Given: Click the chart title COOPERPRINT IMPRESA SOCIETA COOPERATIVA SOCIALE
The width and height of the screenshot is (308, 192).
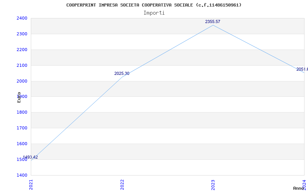Looking at the screenshot, I should pos(154,5).
